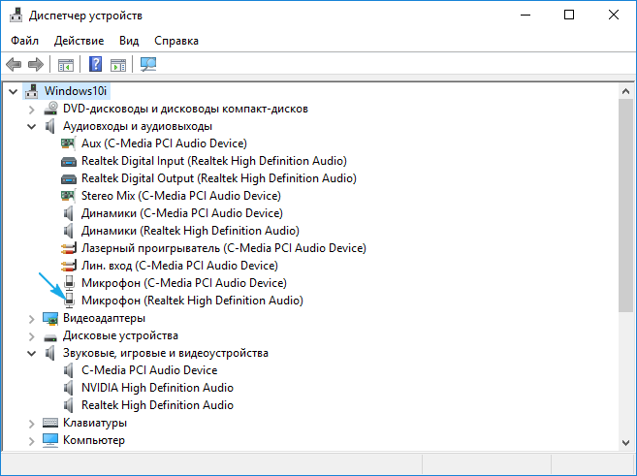Click the scan for hardware changes icon
Viewport: 637px width, 476px height.
pyautogui.click(x=148, y=65)
